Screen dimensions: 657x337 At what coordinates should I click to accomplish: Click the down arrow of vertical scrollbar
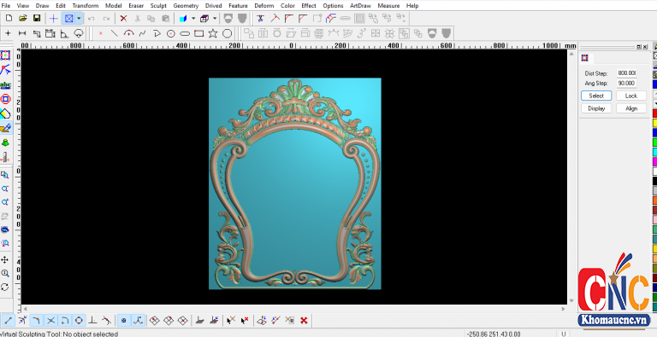tap(571, 300)
